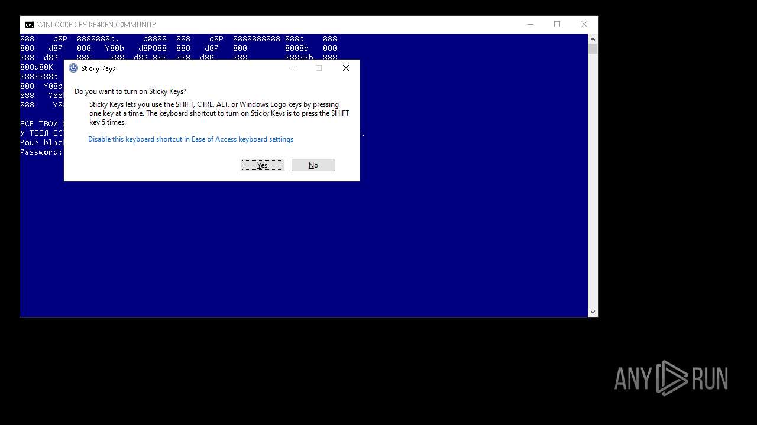Click the console scrollbar down arrow

593,312
